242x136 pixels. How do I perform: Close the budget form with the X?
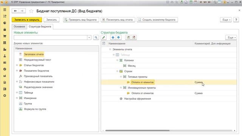tap(239, 10)
